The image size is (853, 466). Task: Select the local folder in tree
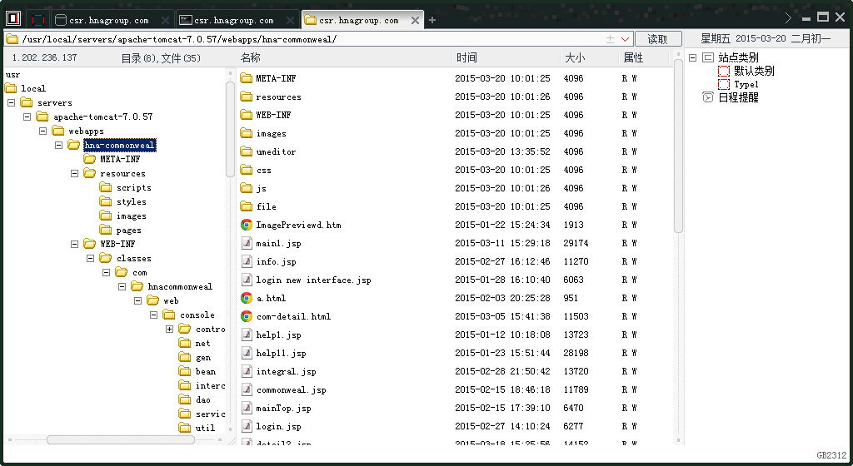point(32,88)
